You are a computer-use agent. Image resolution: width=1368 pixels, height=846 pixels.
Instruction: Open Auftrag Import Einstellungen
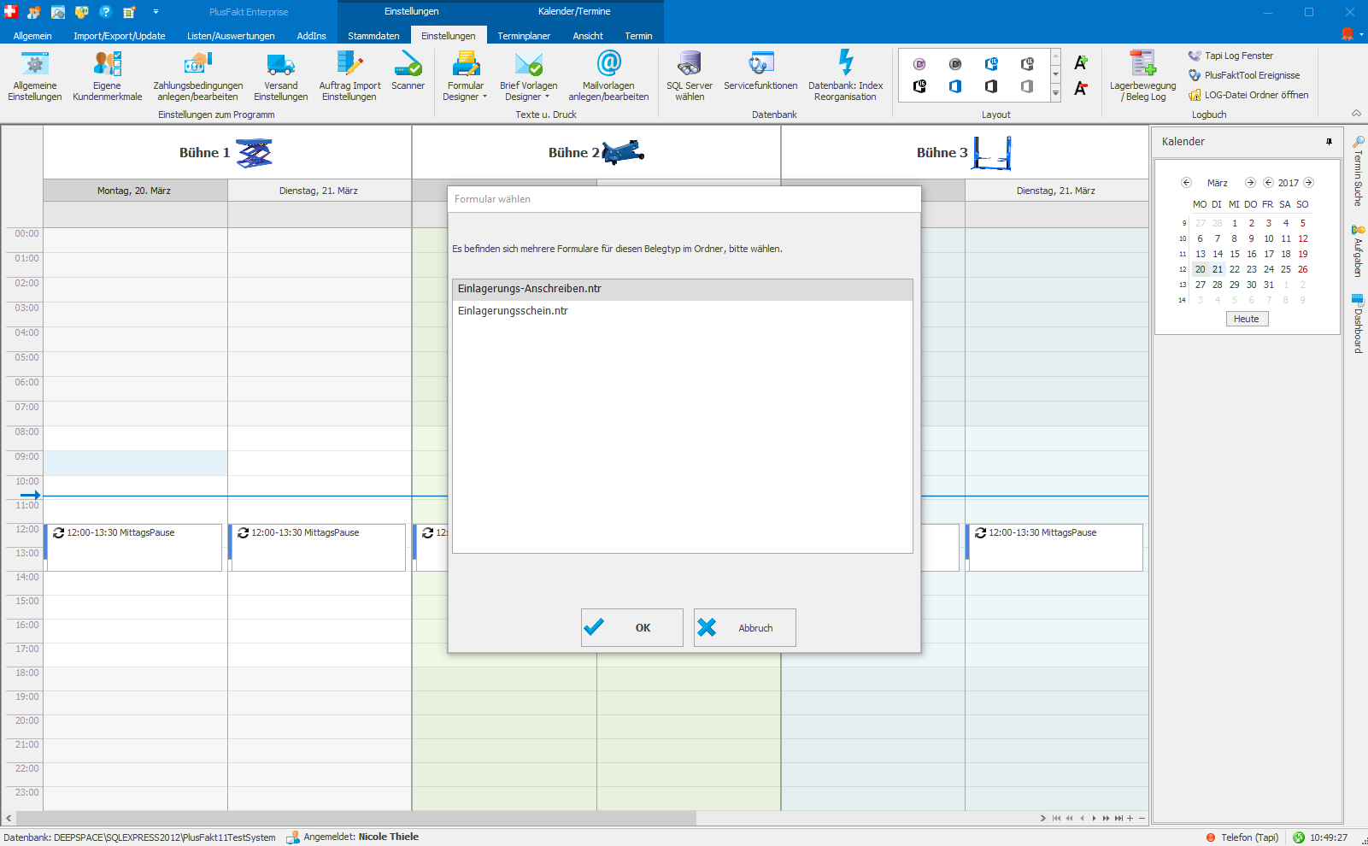pyautogui.click(x=349, y=76)
